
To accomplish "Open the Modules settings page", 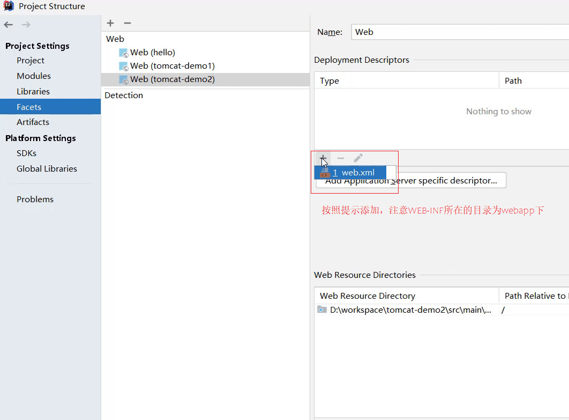I will click(34, 76).
